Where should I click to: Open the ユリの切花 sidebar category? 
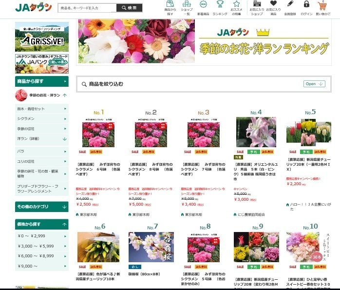[42, 161]
